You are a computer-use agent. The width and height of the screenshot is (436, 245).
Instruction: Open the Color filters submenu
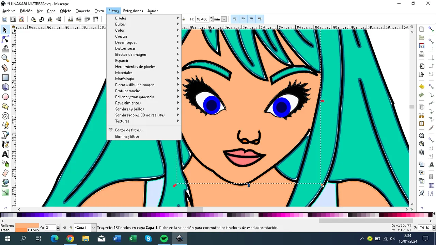(144, 30)
